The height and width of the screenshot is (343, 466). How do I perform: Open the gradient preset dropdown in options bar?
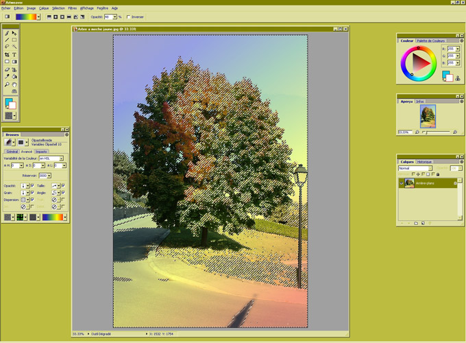38,17
